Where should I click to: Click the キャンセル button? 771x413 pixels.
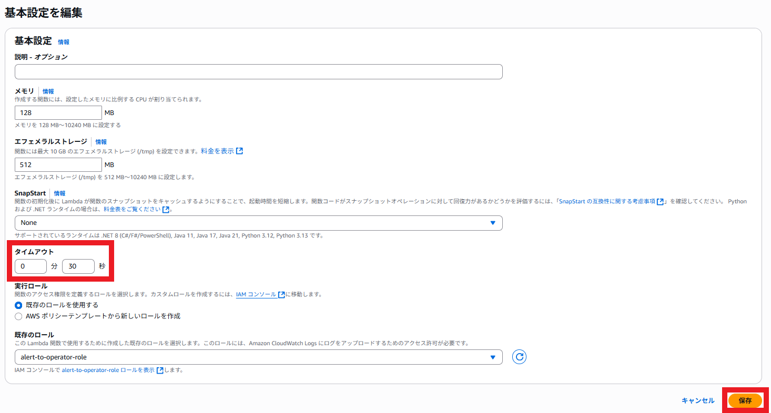(x=698, y=400)
